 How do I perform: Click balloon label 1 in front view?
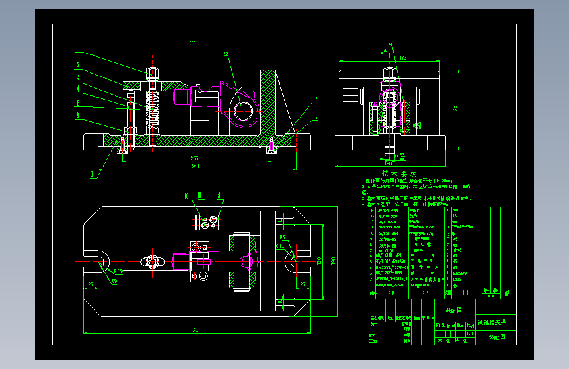[x=77, y=47]
